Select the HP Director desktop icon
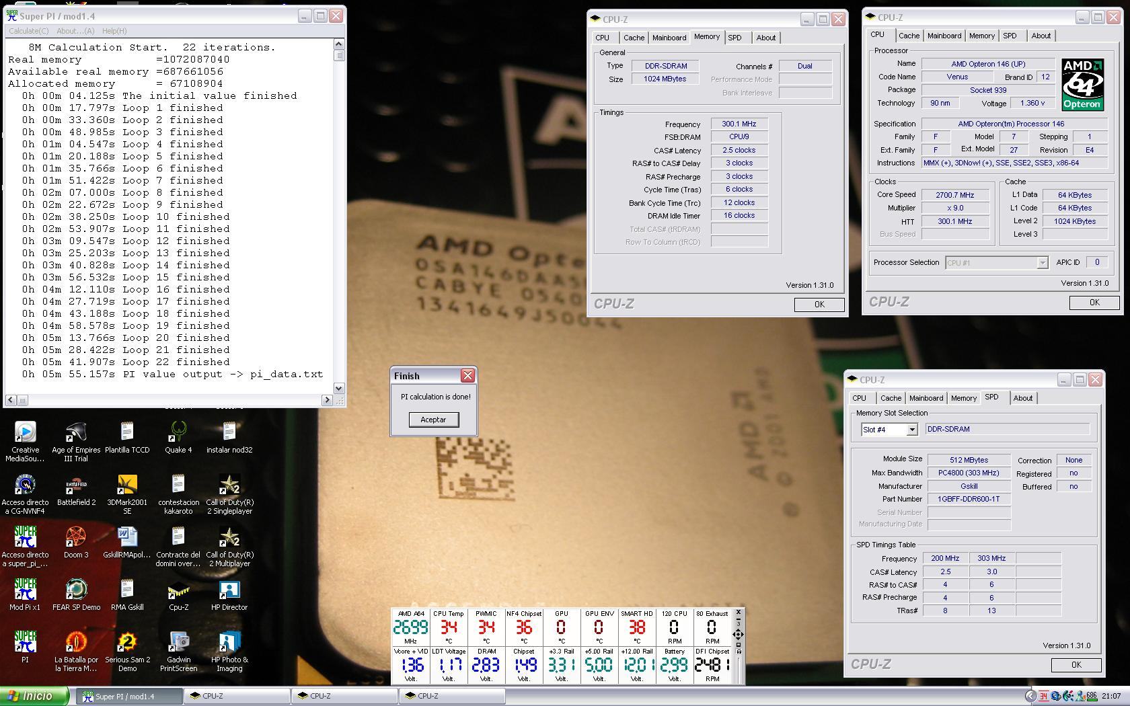The width and height of the screenshot is (1130, 706). (x=229, y=589)
